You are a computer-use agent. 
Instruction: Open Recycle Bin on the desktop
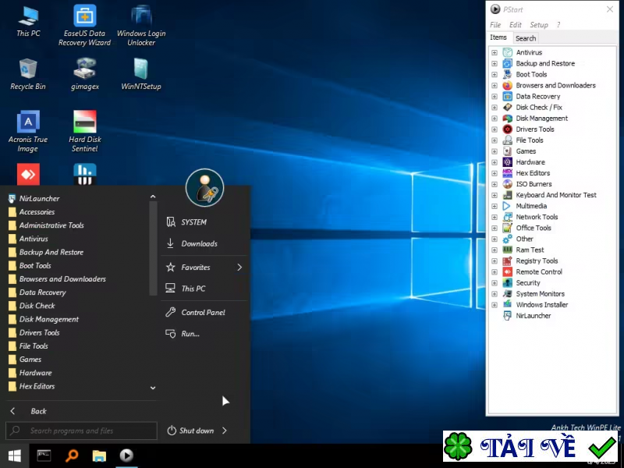27,69
